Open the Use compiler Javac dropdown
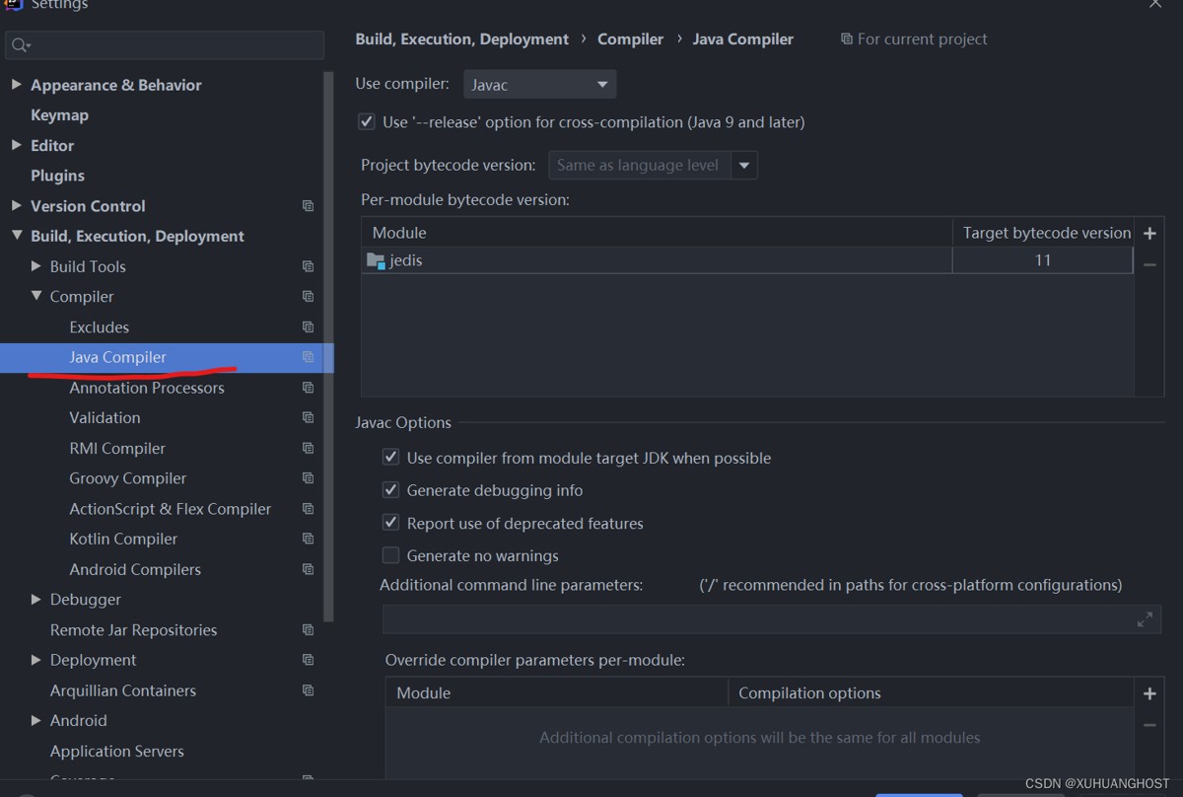Screen dimensions: 1183x797 click(x=539, y=85)
